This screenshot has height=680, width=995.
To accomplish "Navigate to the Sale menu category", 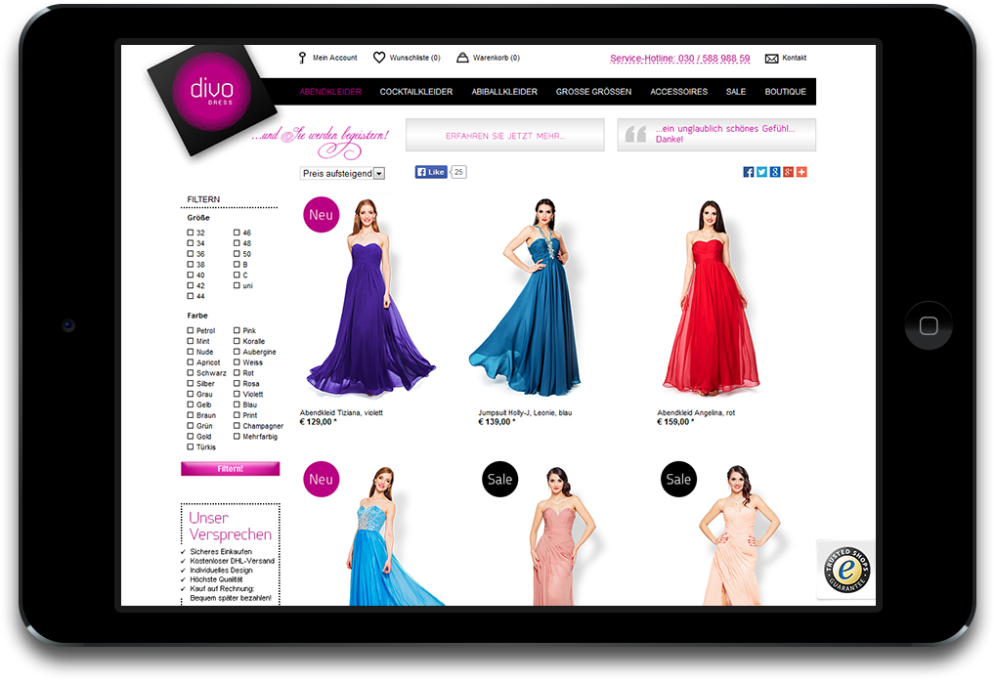I will [x=735, y=92].
